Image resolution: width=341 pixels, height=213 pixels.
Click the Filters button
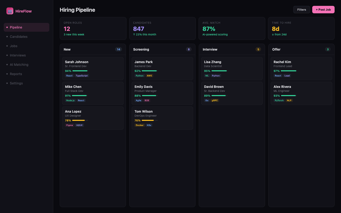click(302, 10)
